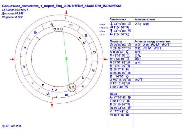Viewport: 184px width, 129px height.
Task: Click the Venus glyph in the wheel
Action: coord(80,38)
